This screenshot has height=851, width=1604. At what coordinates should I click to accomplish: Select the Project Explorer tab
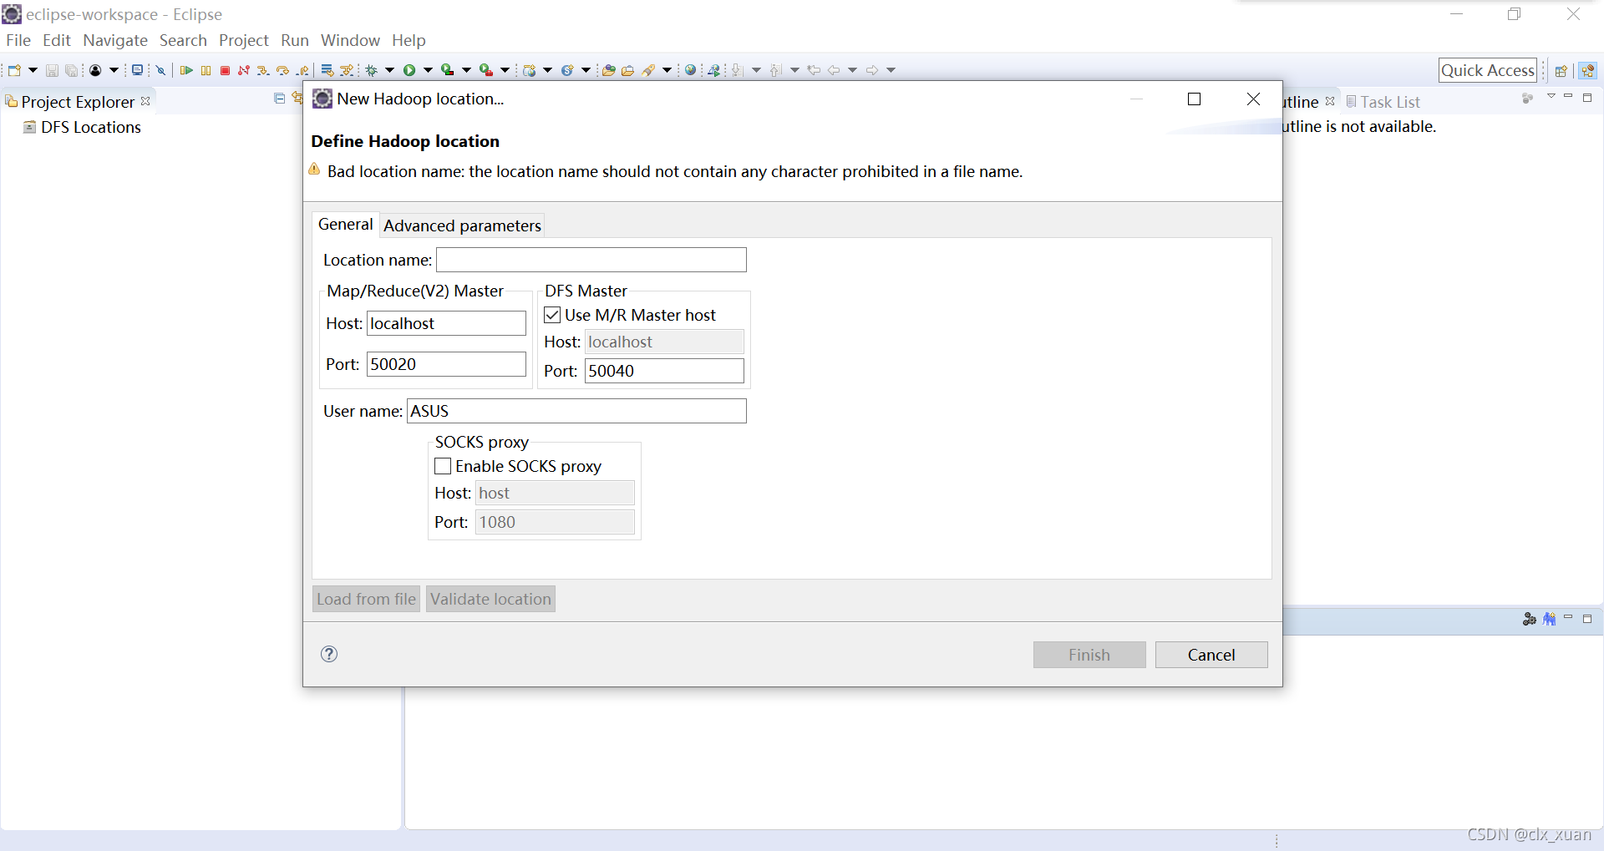[78, 102]
